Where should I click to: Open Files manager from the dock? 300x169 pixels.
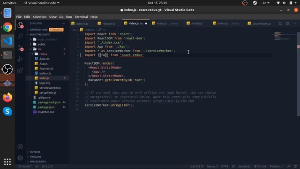click(7, 13)
